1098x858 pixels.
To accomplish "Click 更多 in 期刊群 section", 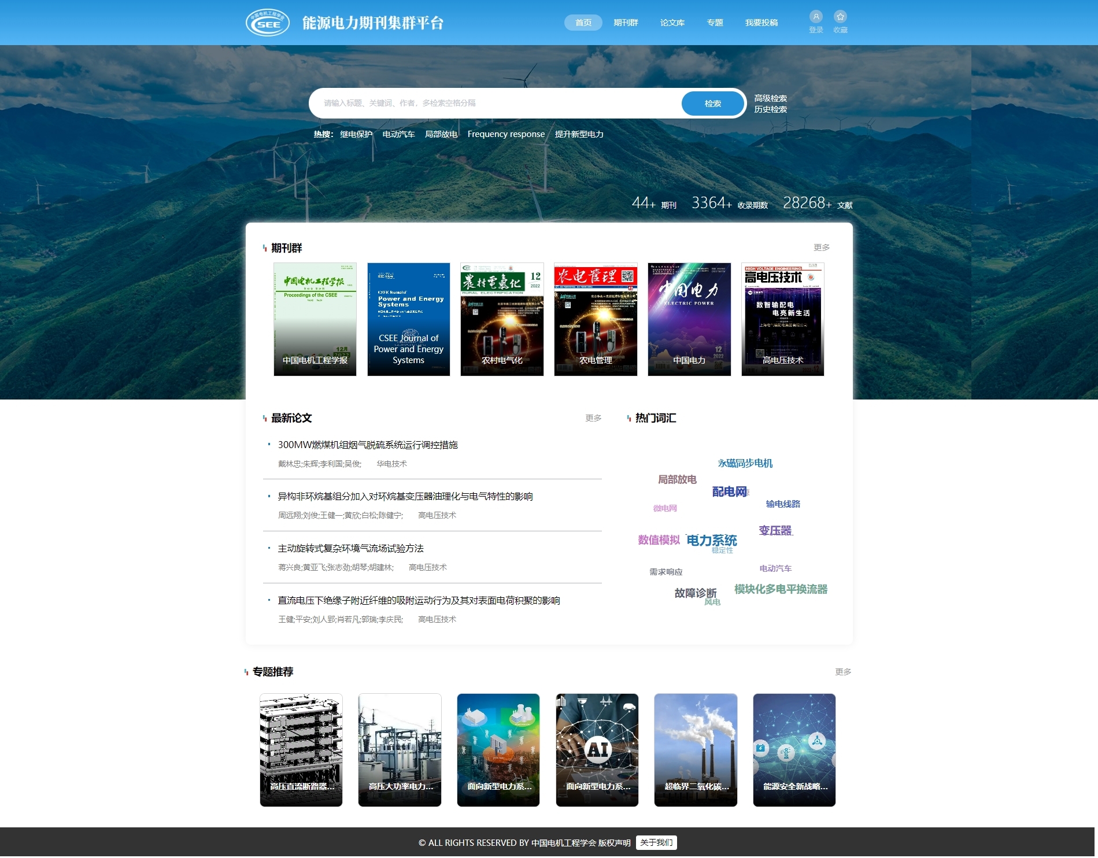I will 822,247.
